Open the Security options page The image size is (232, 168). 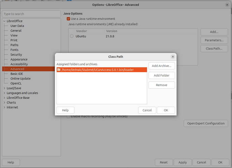(x=16, y=55)
